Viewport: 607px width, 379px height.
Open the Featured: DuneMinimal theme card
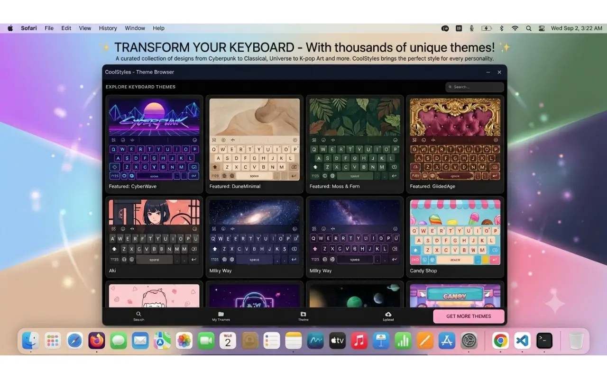click(x=255, y=144)
